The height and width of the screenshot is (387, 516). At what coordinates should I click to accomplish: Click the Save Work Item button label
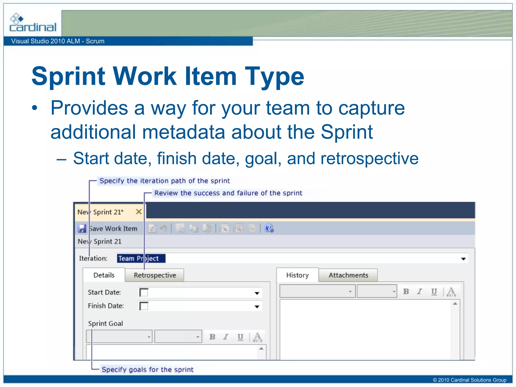(x=113, y=229)
